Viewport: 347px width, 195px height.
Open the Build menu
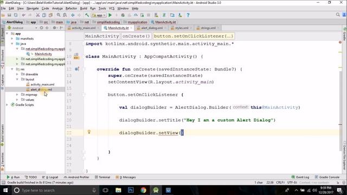[83, 9]
